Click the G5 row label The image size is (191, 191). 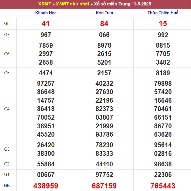tap(7, 73)
